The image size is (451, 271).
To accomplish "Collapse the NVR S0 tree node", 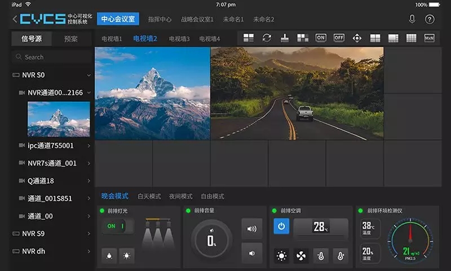I will [x=89, y=75].
